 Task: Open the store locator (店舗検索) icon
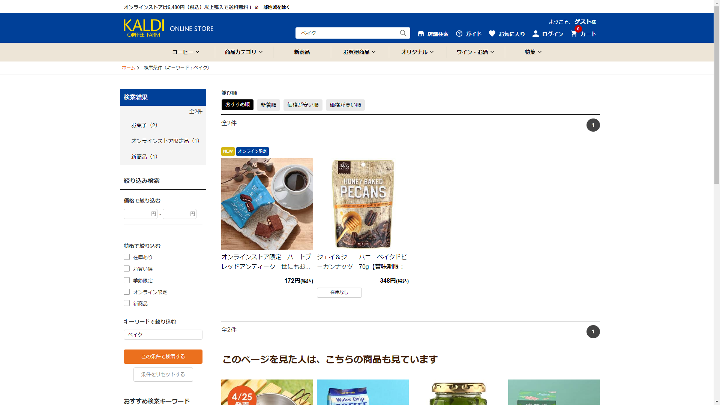pos(421,34)
